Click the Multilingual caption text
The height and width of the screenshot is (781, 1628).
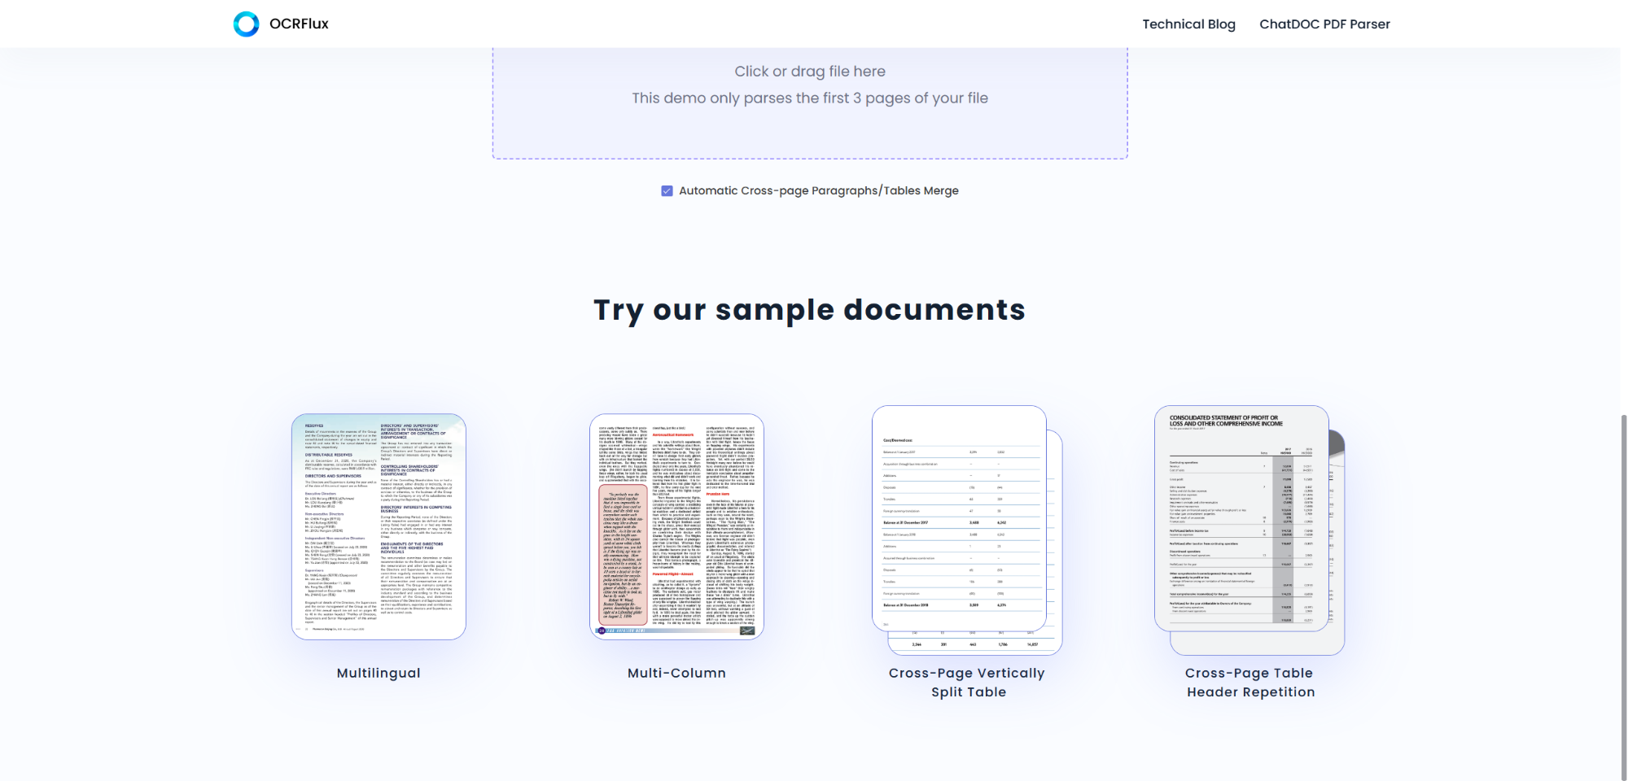pyautogui.click(x=379, y=674)
